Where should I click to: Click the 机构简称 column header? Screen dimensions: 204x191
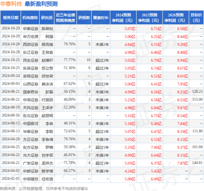tap(30, 18)
